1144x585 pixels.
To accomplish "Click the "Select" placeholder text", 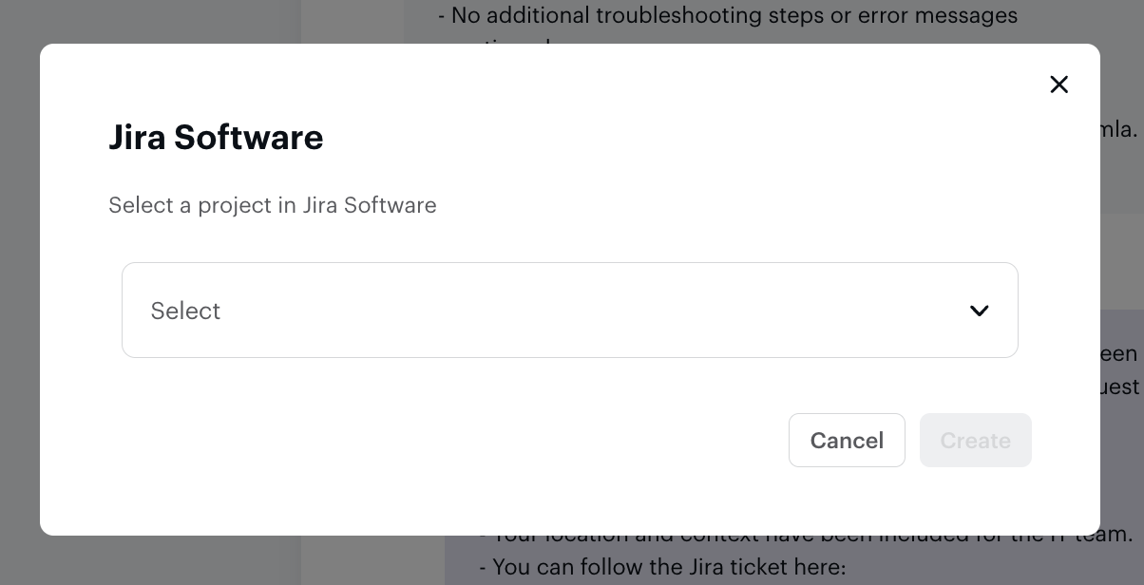I will click(185, 311).
